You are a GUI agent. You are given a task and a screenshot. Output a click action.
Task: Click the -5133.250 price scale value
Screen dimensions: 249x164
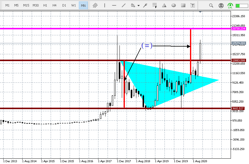click(x=238, y=149)
